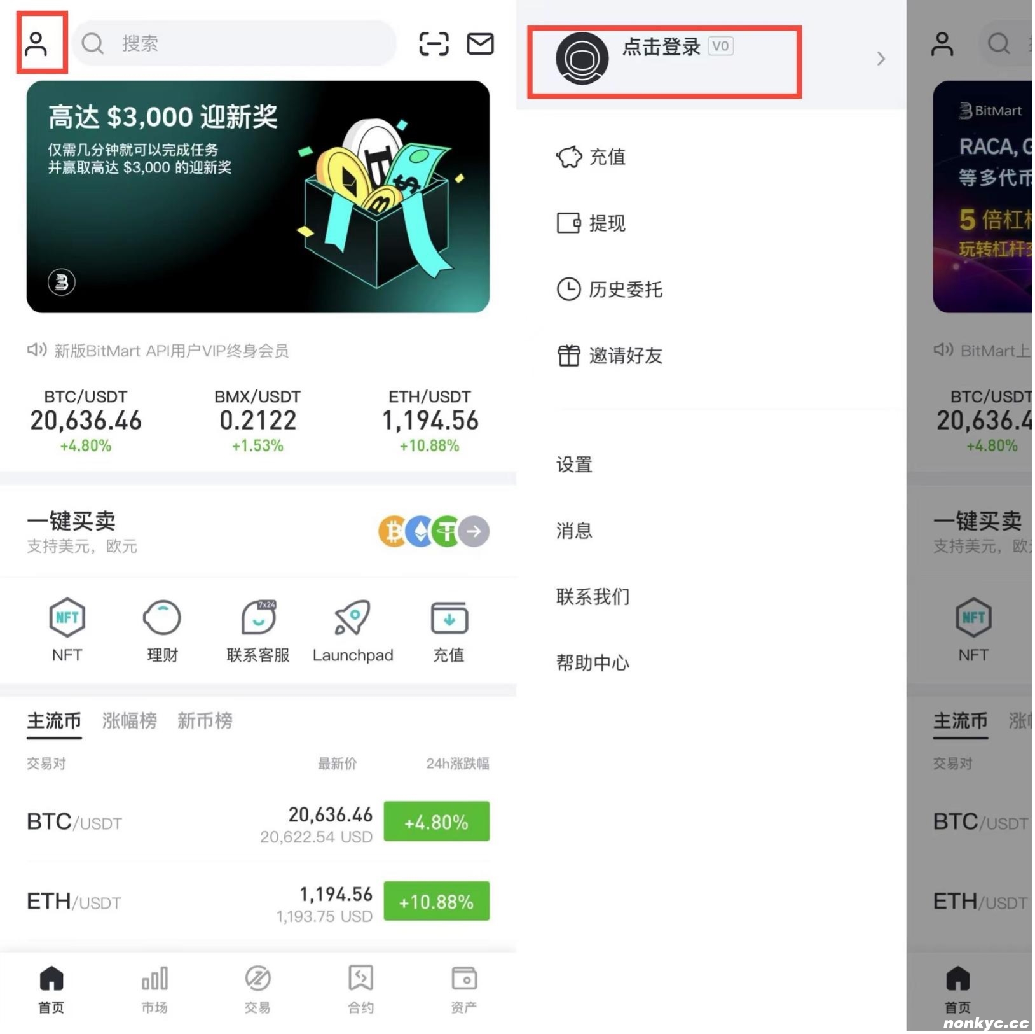Open the 理财 wealth shortcut icon

coord(162,617)
